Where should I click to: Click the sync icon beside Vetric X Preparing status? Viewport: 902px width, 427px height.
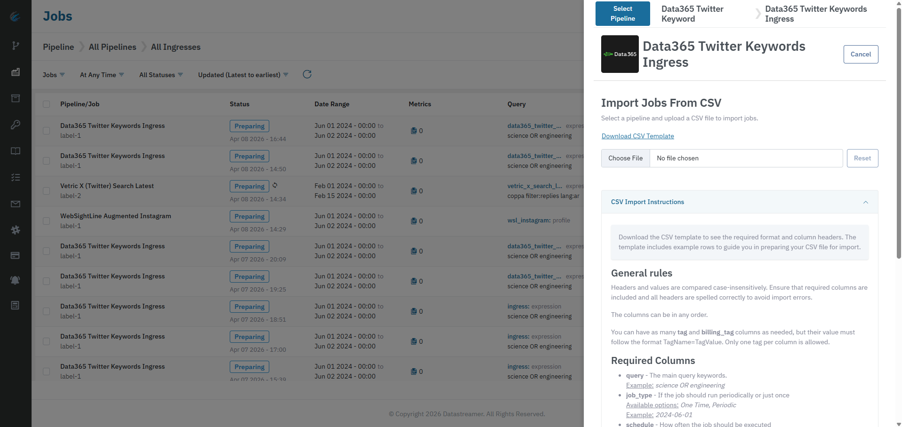pyautogui.click(x=275, y=185)
